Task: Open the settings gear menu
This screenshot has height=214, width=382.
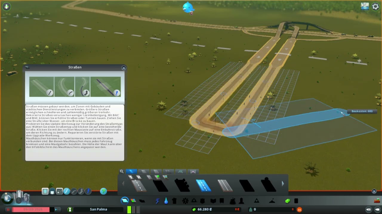Action: coord(375,7)
